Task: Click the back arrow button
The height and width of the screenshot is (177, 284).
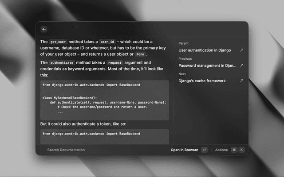Action: (43, 29)
